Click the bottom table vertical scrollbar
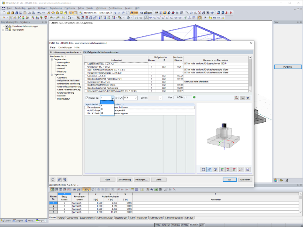Viewport: 303px width, 227px height. (300, 203)
